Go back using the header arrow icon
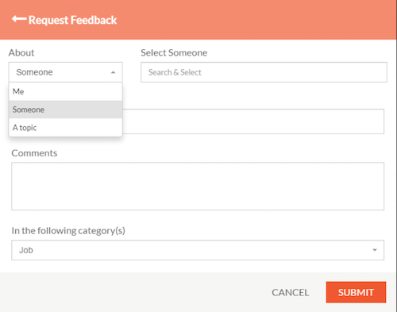This screenshot has height=312, width=397. 19,19
